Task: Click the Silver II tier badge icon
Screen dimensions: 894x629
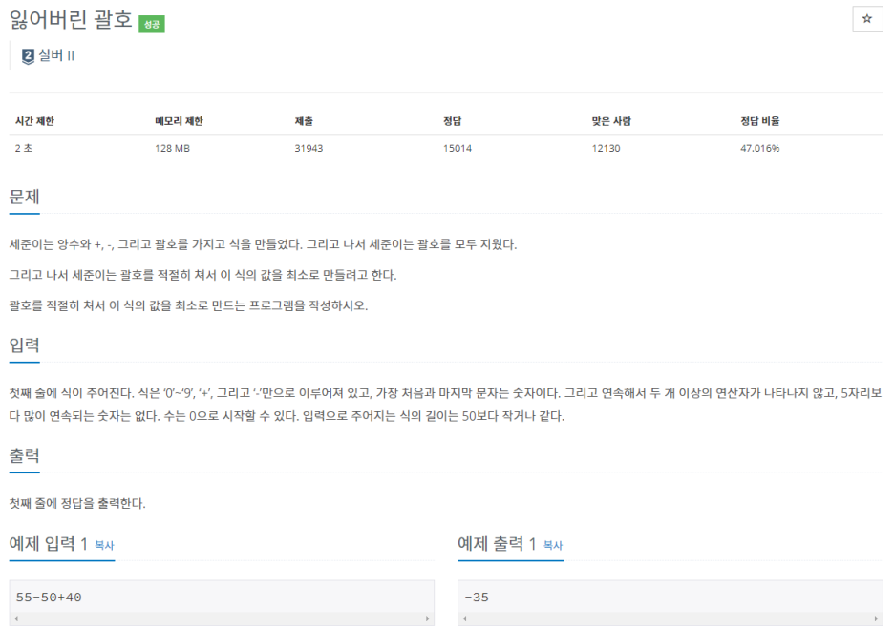Action: click(28, 56)
